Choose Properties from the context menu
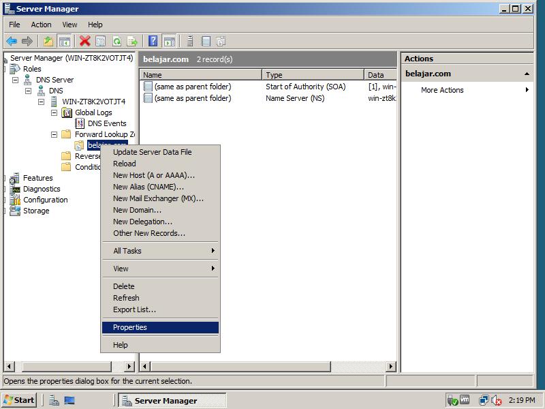 tap(160, 327)
